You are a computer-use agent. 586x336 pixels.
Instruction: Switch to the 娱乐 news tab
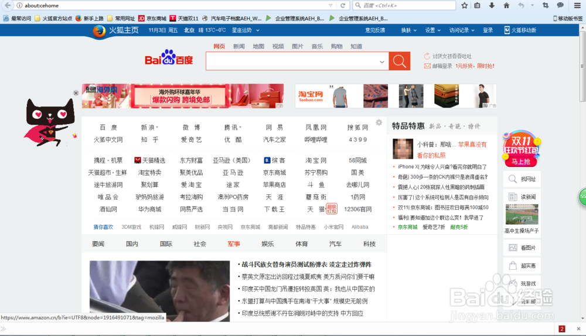(x=268, y=244)
